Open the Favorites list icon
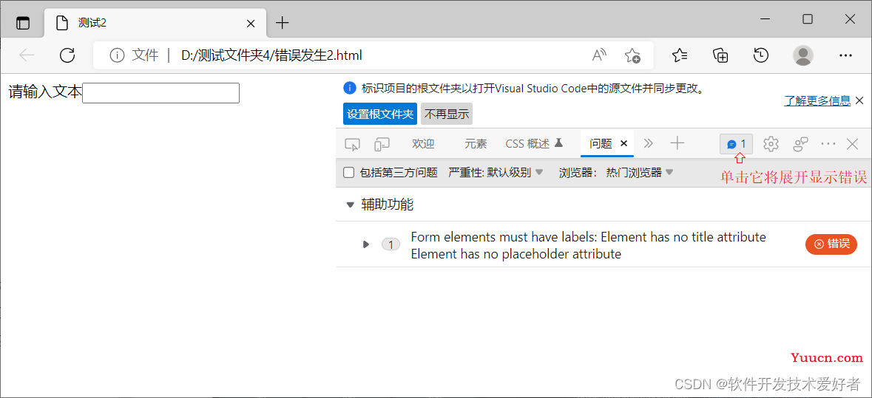The image size is (872, 398). coord(680,55)
